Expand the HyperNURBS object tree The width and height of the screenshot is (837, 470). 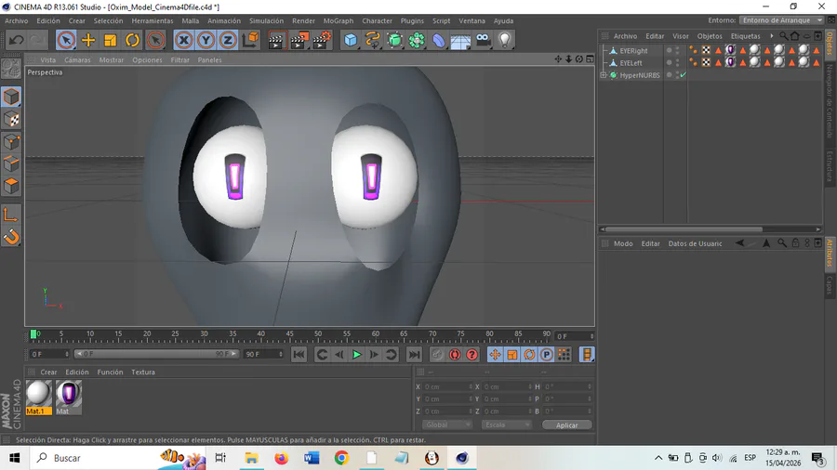click(x=604, y=75)
